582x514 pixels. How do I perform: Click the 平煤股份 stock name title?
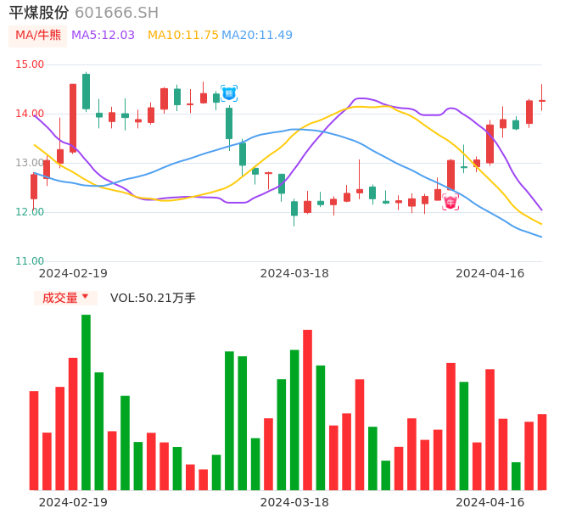(39, 13)
